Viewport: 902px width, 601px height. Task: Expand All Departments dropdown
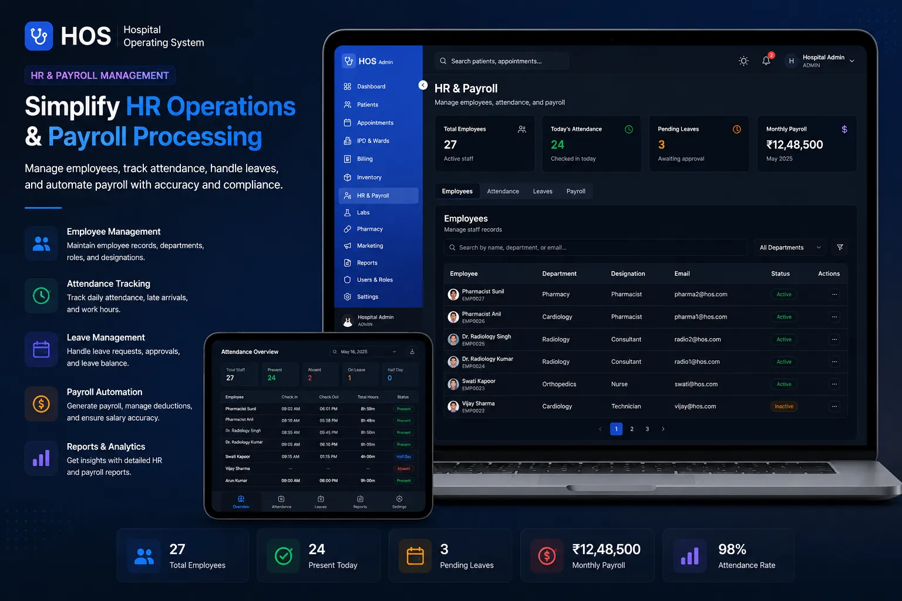pyautogui.click(x=790, y=248)
